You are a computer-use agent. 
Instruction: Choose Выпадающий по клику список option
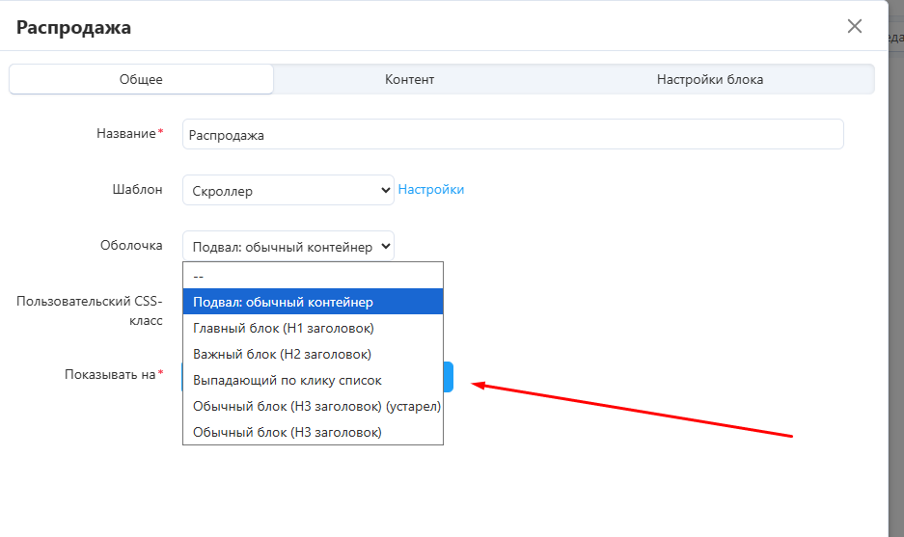313,380
